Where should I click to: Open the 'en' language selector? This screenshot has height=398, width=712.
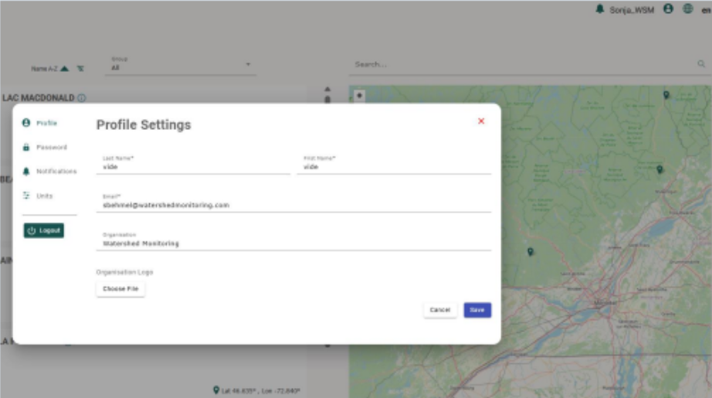(x=706, y=9)
